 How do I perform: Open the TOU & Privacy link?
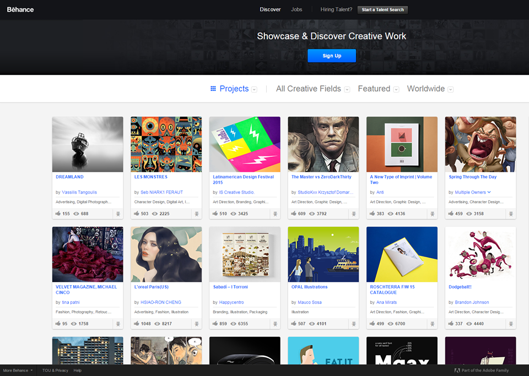click(x=55, y=370)
